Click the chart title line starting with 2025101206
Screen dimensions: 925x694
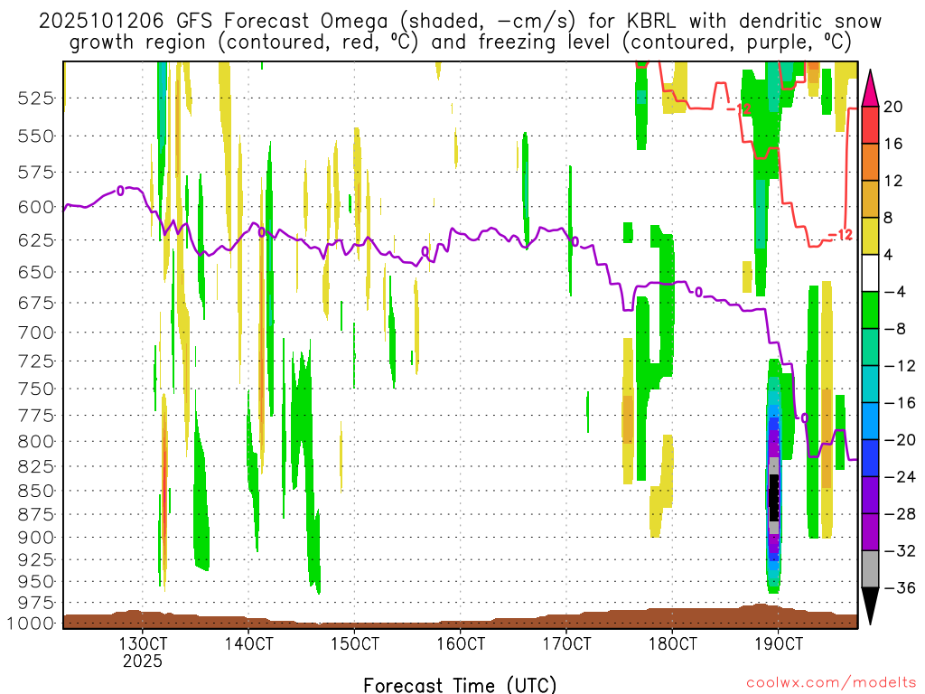coord(460,22)
